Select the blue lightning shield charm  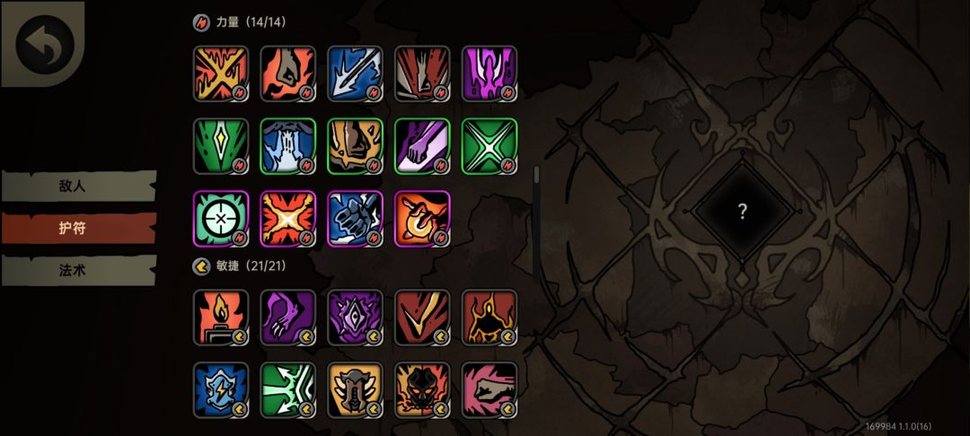pyautogui.click(x=221, y=390)
